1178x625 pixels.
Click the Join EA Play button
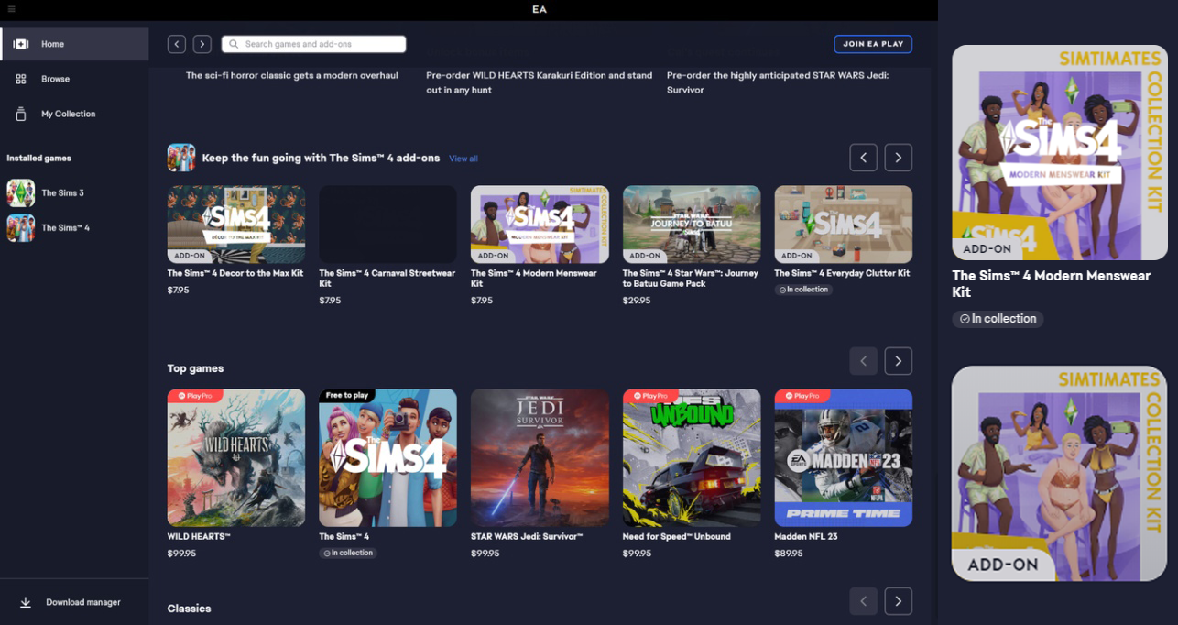(x=872, y=44)
